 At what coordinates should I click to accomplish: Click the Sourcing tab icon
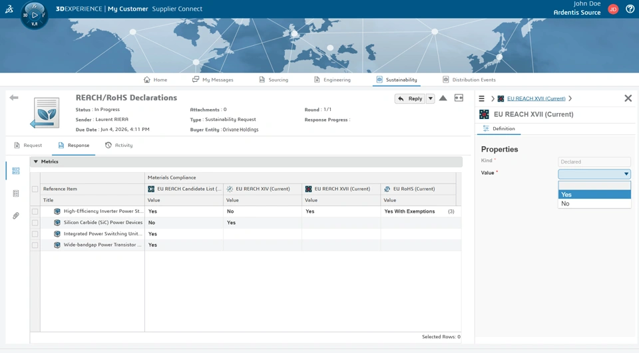pyautogui.click(x=262, y=79)
